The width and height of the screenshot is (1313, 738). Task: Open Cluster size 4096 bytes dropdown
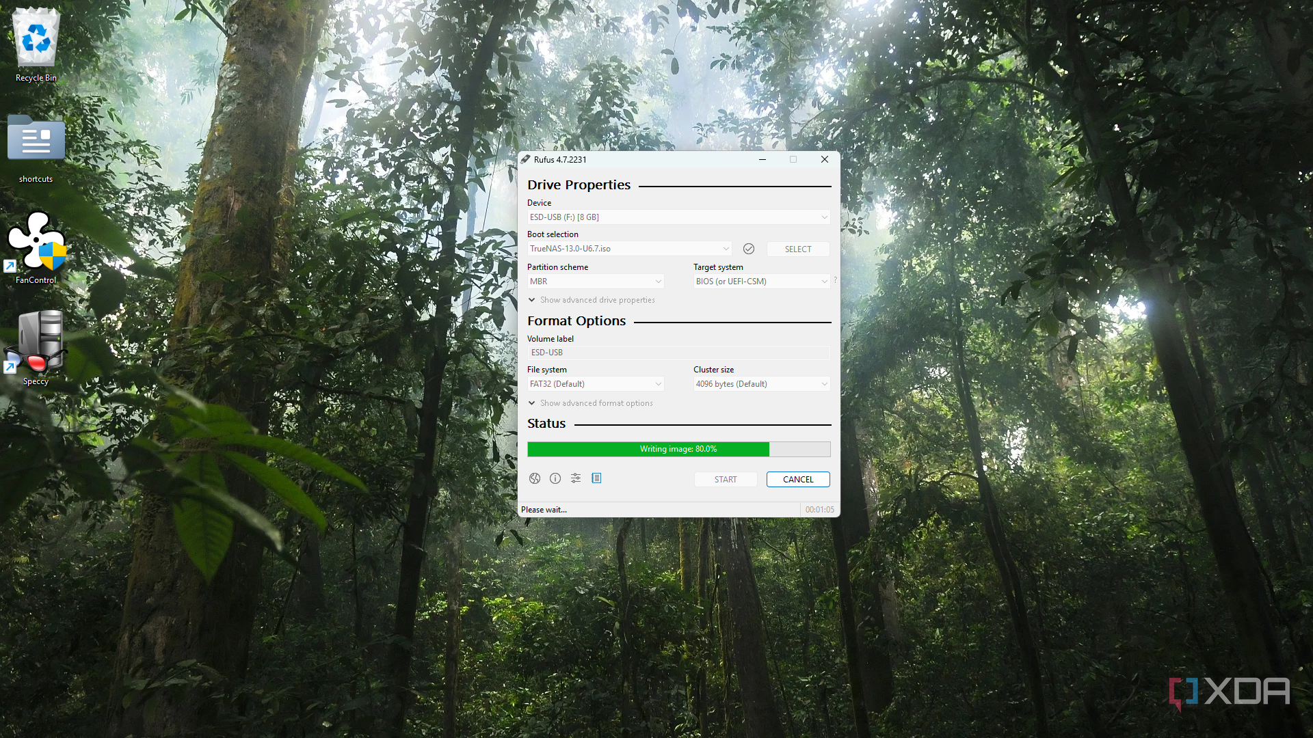pos(762,384)
